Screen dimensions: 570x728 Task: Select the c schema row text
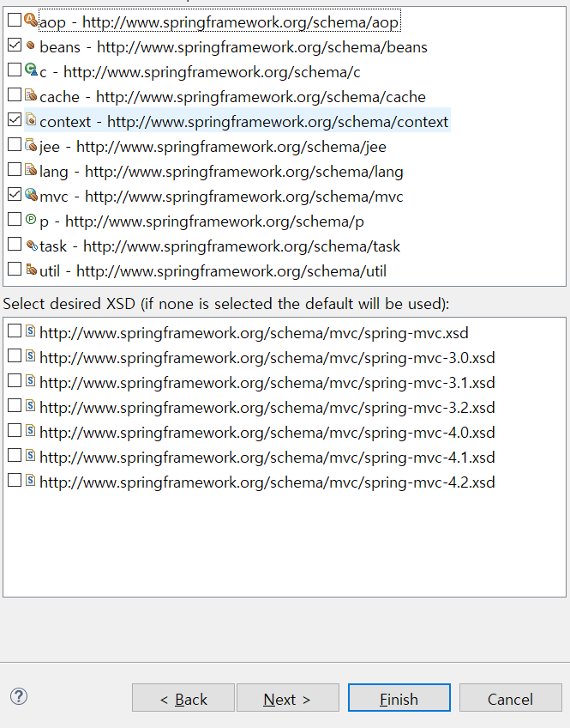pyautogui.click(x=200, y=72)
